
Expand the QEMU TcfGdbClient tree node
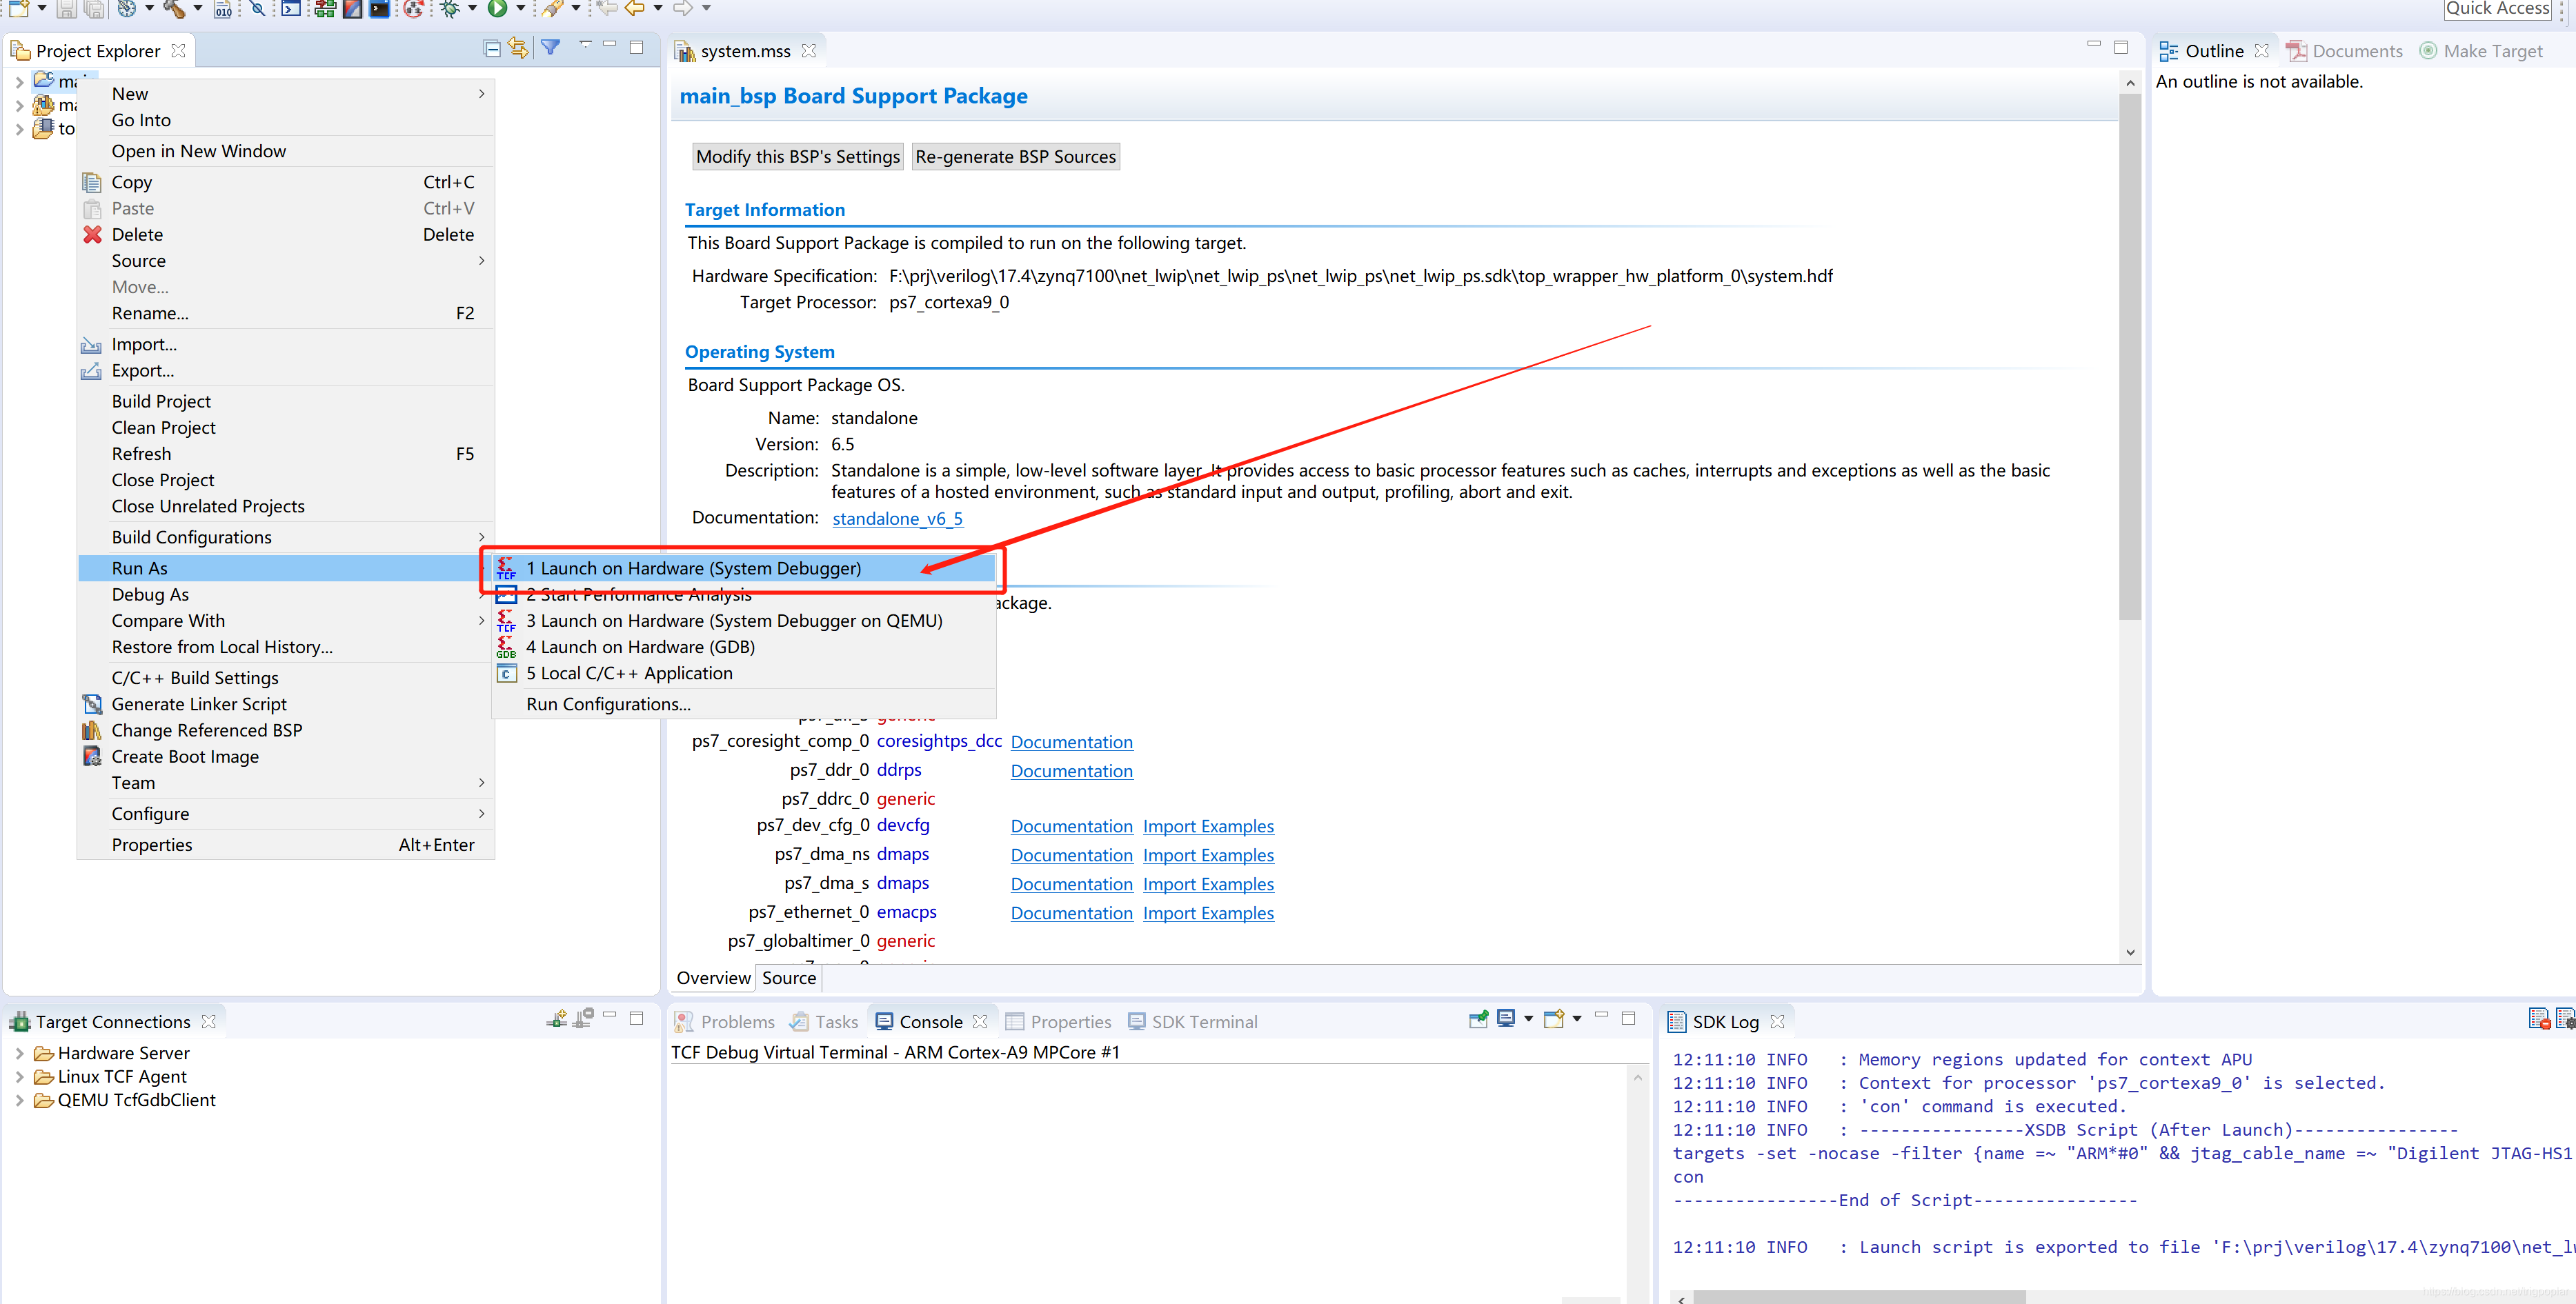pyautogui.click(x=19, y=1100)
